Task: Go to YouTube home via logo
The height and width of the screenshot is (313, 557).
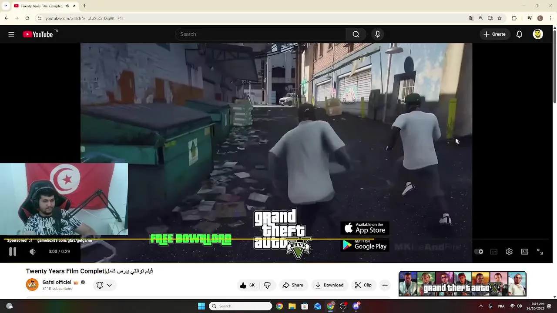Action: point(38,34)
